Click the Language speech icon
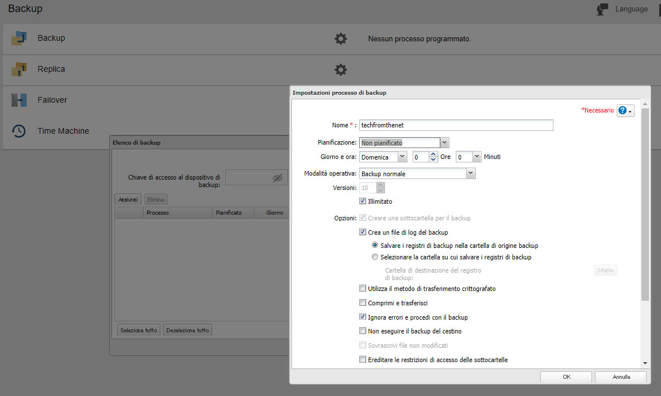This screenshot has width=661, height=396. click(x=602, y=9)
